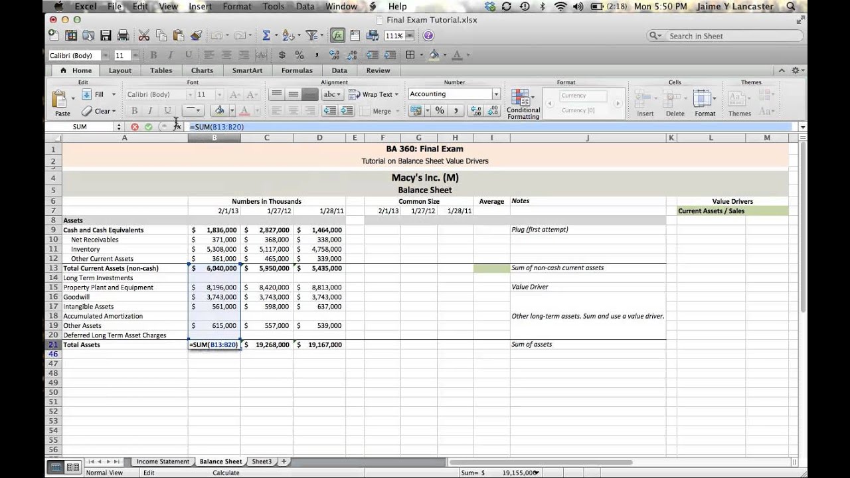Open Wrap Text dropdown
Screen dimensions: 850x478
coord(396,94)
